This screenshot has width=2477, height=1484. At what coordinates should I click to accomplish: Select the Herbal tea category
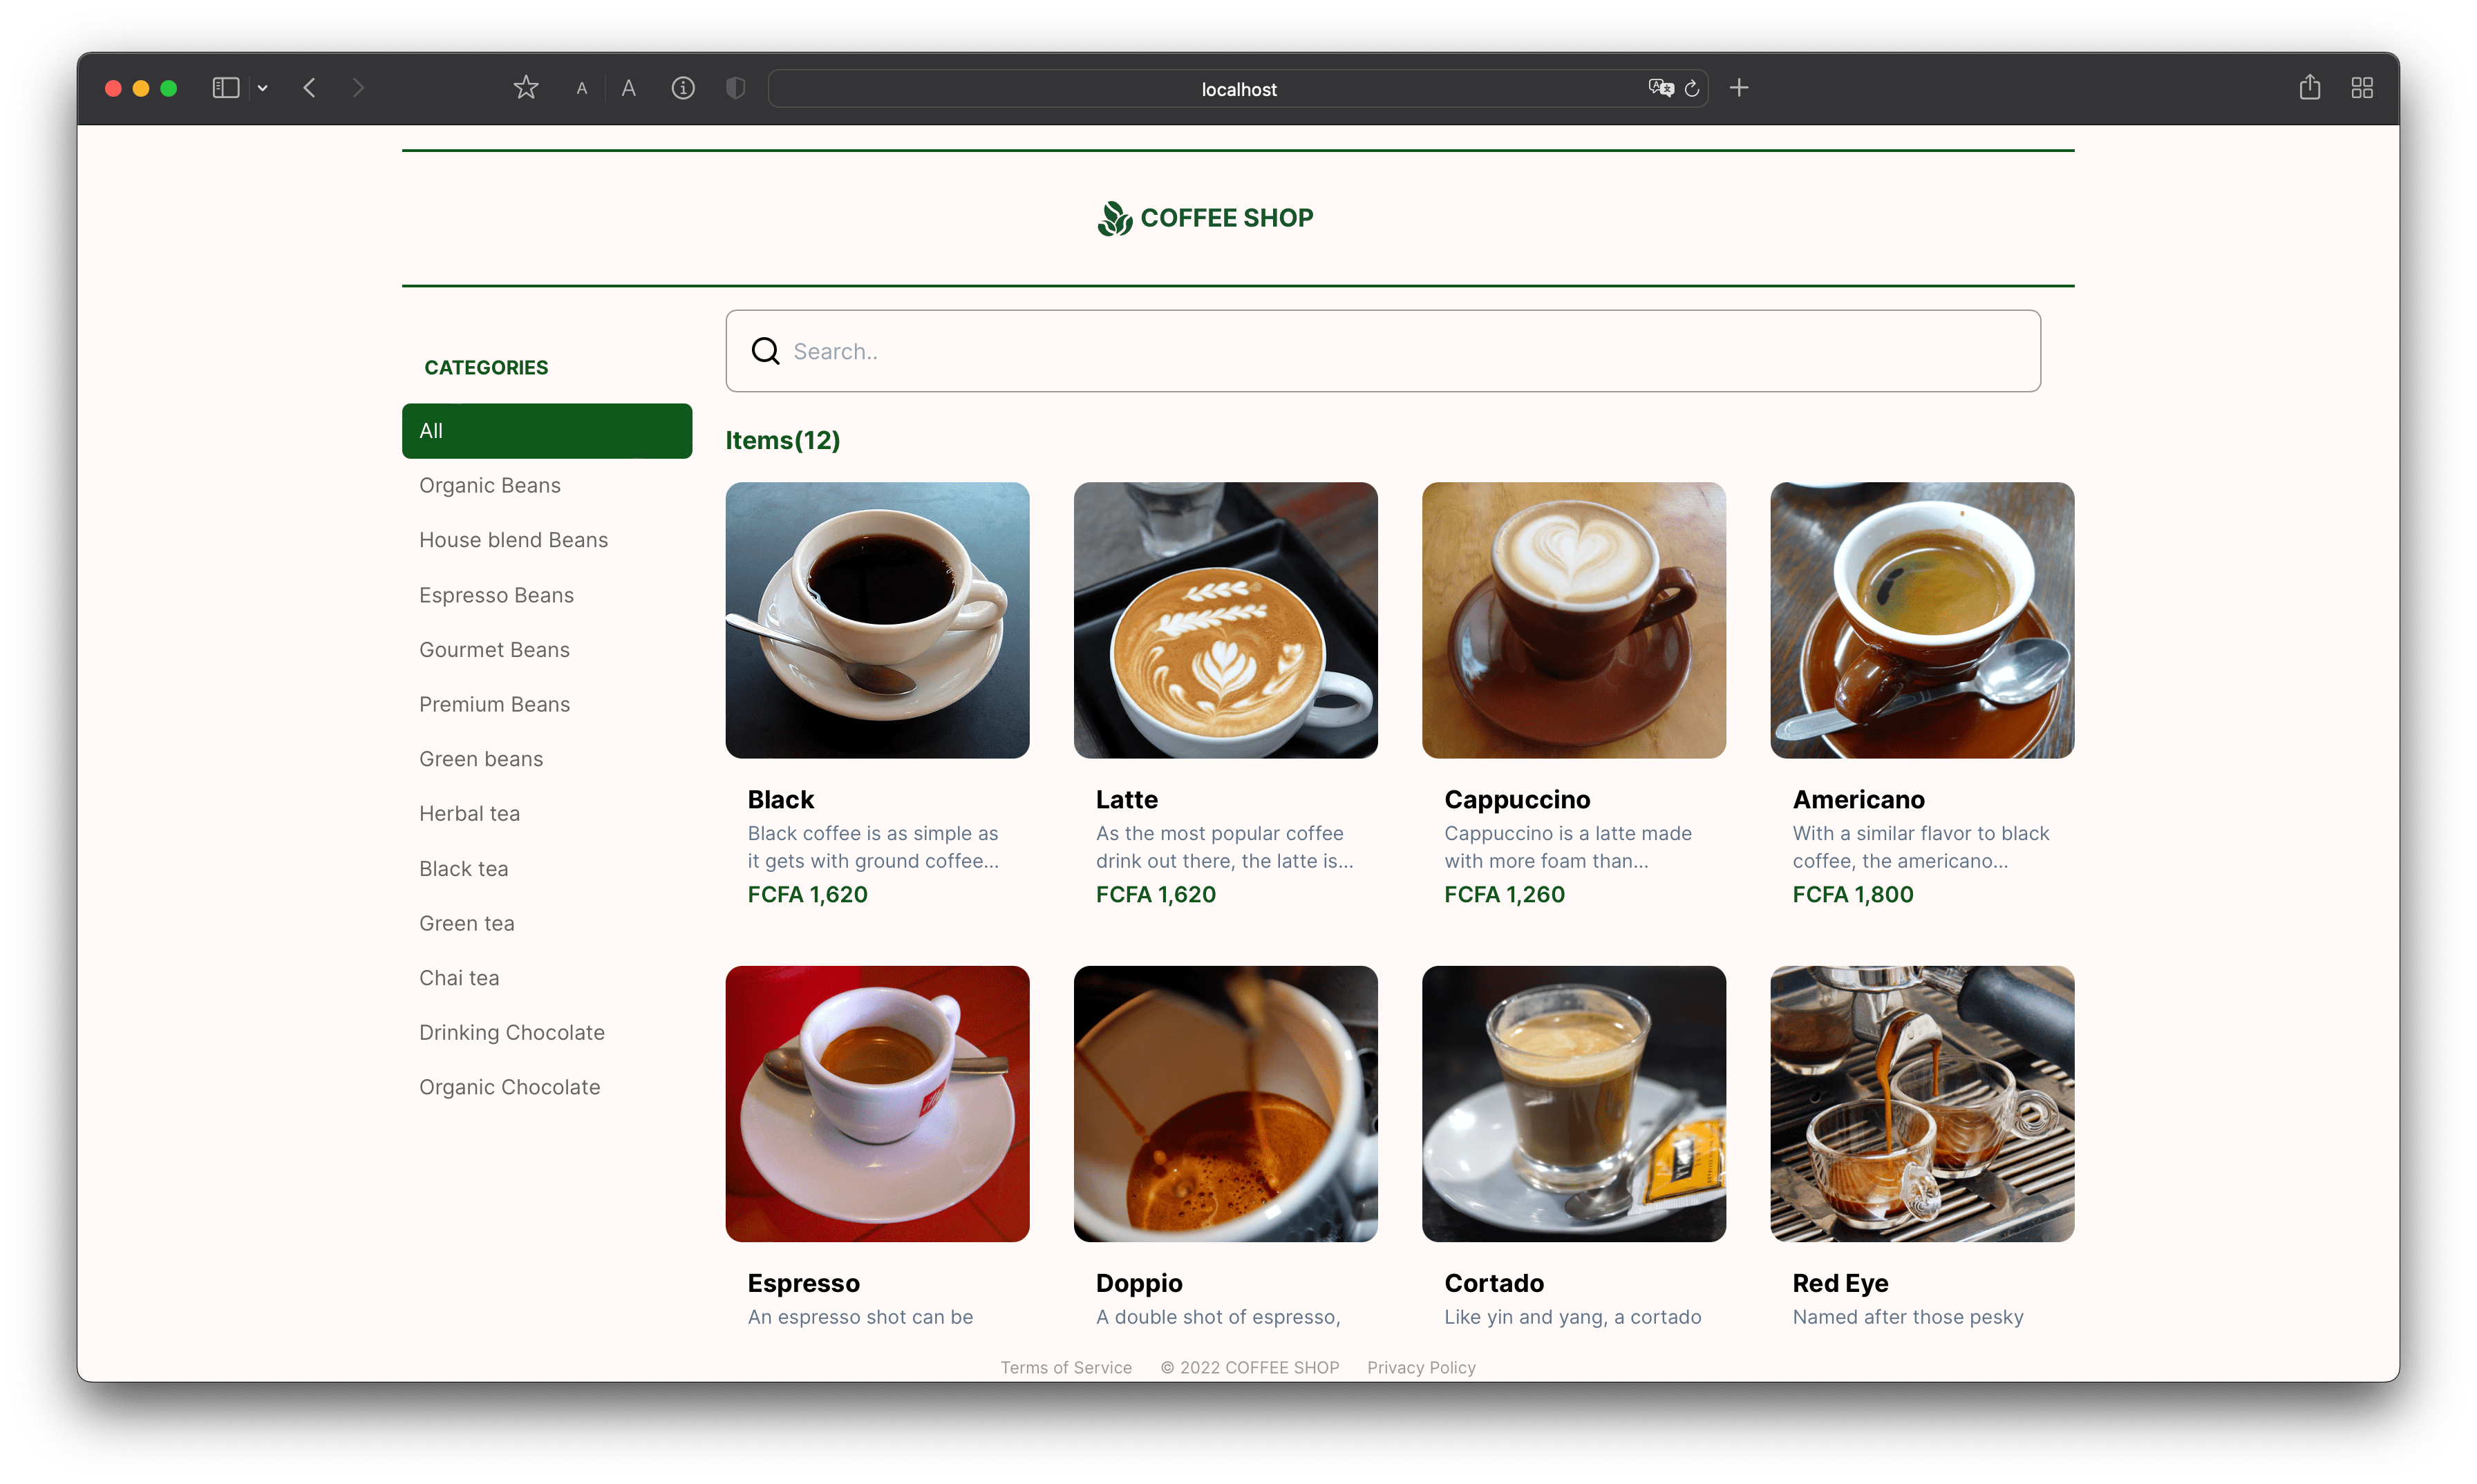pos(469,813)
